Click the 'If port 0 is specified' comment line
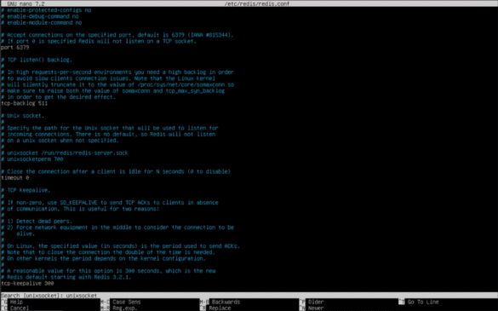Screen dimensions: 498x311 click(99, 42)
